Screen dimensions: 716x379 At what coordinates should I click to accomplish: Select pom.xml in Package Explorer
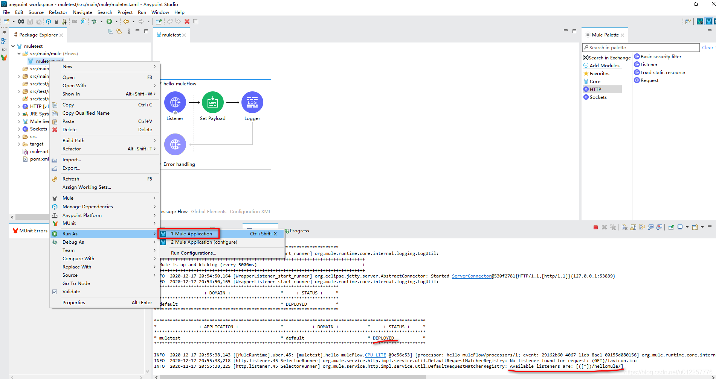coord(36,159)
